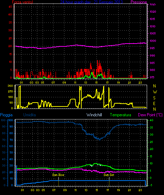164x195 pixels.
Task: Click pressure axis value 1020
Action: click(x=153, y=12)
